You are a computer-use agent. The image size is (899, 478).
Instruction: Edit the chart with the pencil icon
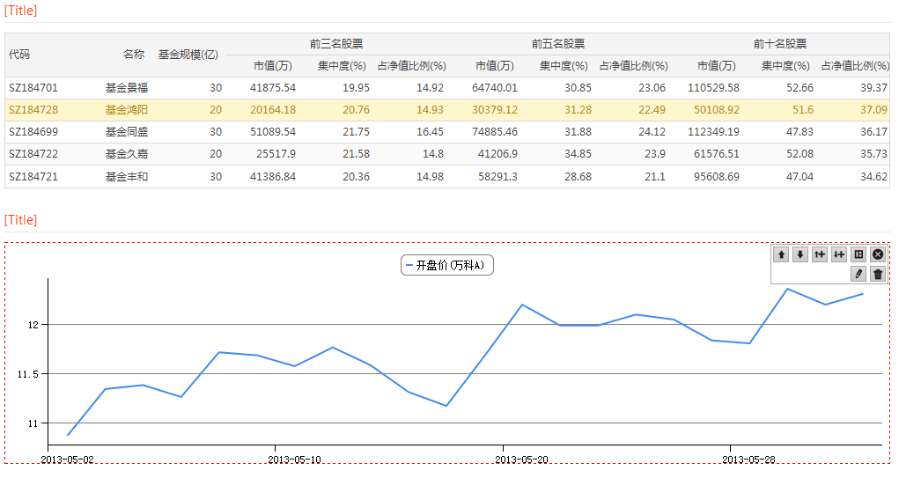tap(858, 274)
